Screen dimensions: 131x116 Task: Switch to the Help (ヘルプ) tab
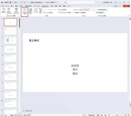coord(69,6)
